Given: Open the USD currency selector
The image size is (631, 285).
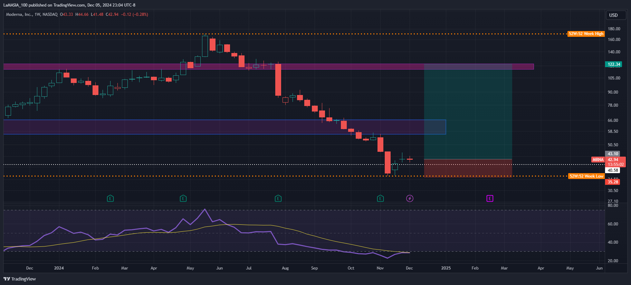Looking at the screenshot, I should (x=616, y=15).
